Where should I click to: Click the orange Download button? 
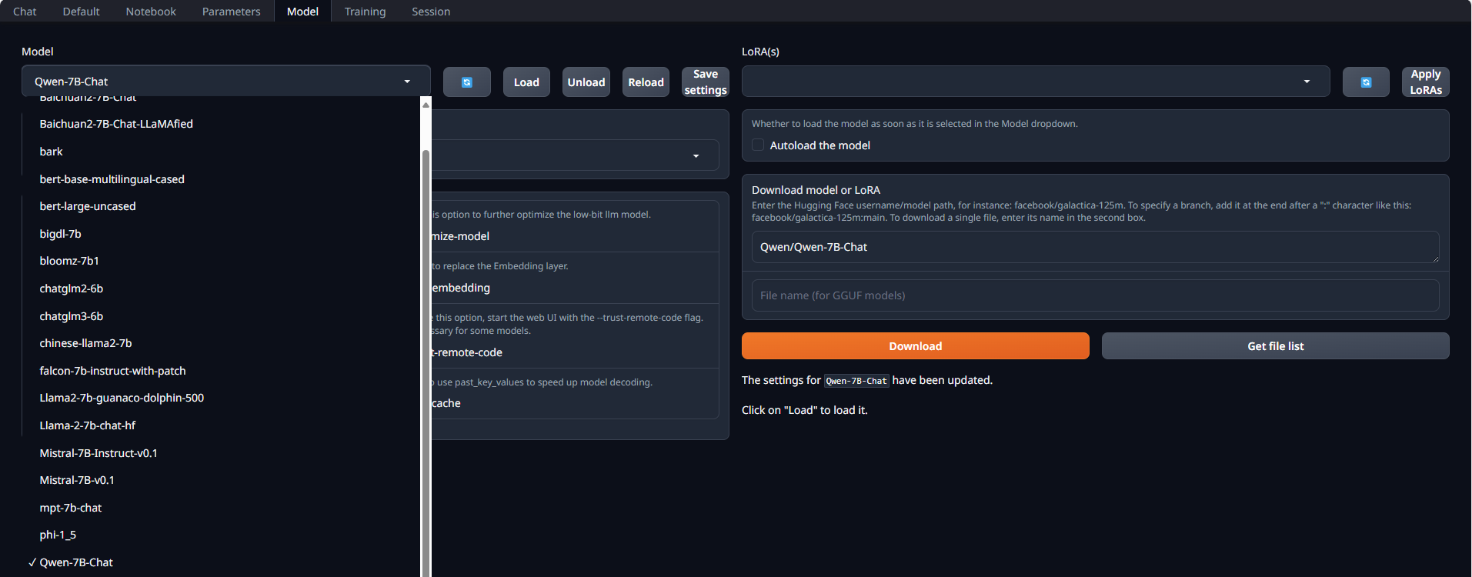pos(916,346)
